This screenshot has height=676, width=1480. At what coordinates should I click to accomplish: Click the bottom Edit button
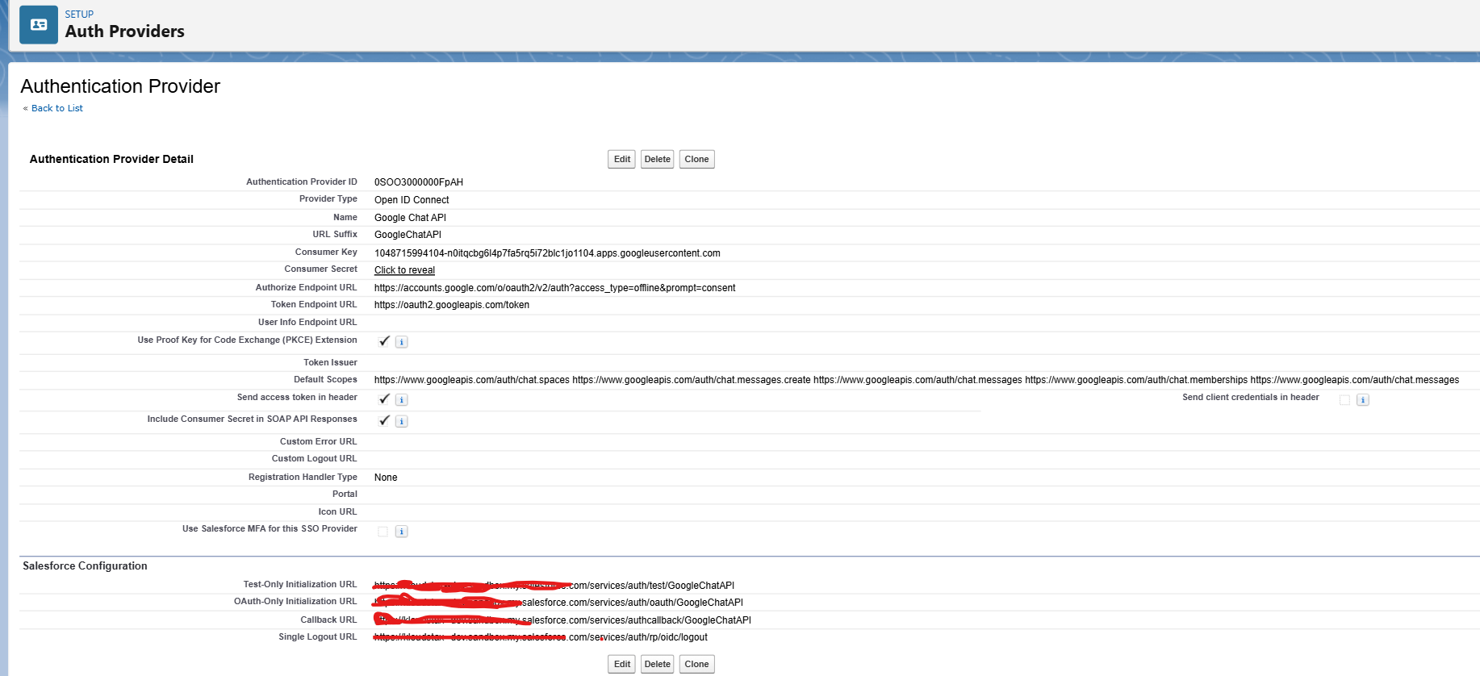coord(622,665)
